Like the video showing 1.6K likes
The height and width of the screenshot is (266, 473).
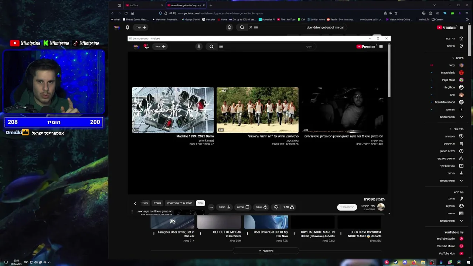289,207
